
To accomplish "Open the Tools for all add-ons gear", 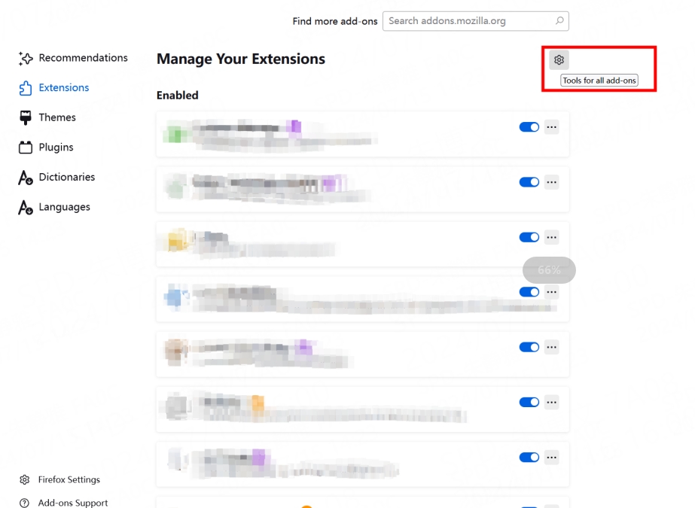I will tap(559, 59).
